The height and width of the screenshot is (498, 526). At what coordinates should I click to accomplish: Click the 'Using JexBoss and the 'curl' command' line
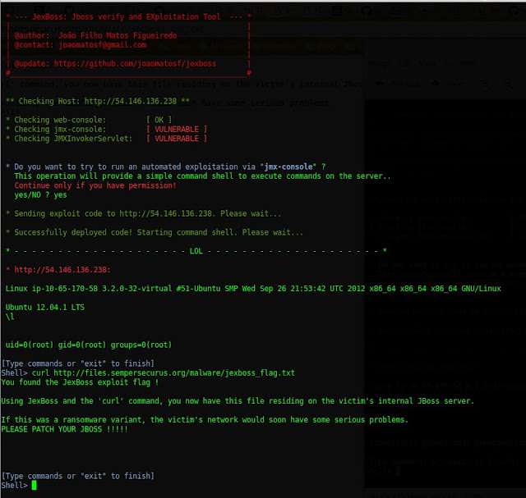[x=238, y=401]
